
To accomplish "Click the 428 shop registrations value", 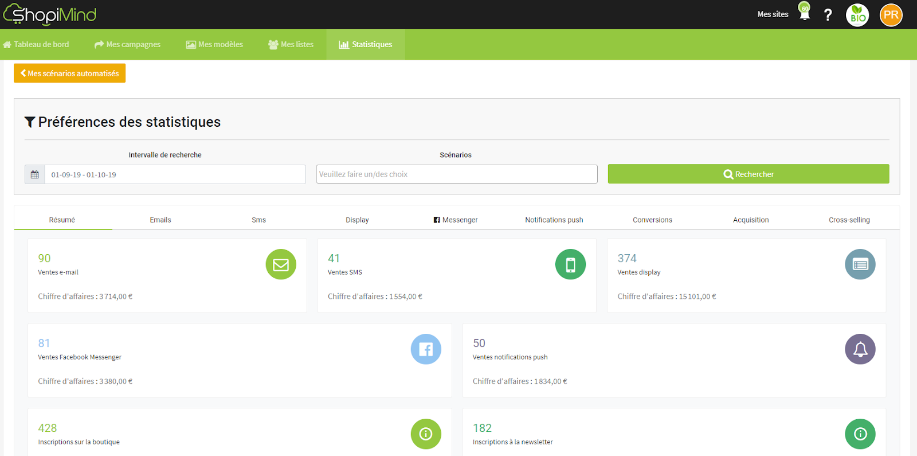I will tap(48, 428).
